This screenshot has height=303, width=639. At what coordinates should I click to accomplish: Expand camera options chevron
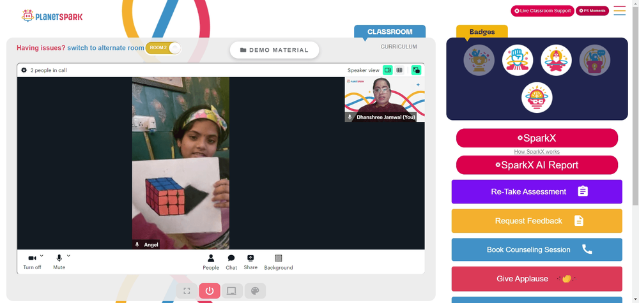pos(42,256)
